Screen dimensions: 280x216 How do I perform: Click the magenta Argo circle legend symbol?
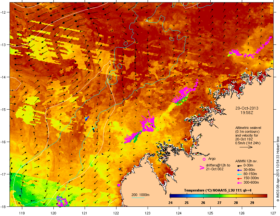204,159
